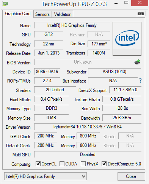
Task: Maximize the GPU-Z window
Action: (126, 3)
